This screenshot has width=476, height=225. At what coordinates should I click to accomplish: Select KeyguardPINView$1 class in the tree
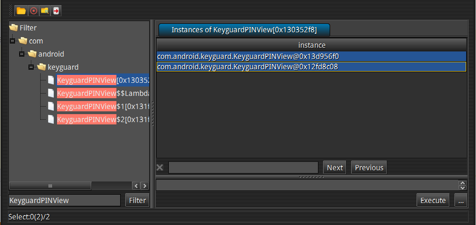(x=103, y=106)
